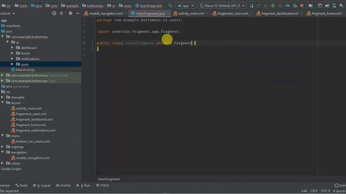Click the Sync Project with Gradle icon
This screenshot has width=346, height=194.
pyautogui.click(x=327, y=6)
